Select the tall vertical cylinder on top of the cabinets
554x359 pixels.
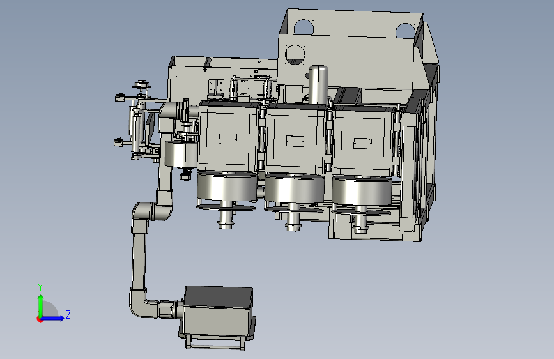pos(318,85)
